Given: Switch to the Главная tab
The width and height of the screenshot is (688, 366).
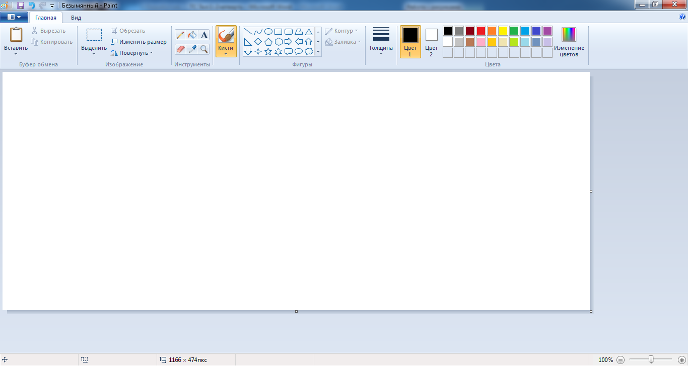Looking at the screenshot, I should click(45, 18).
